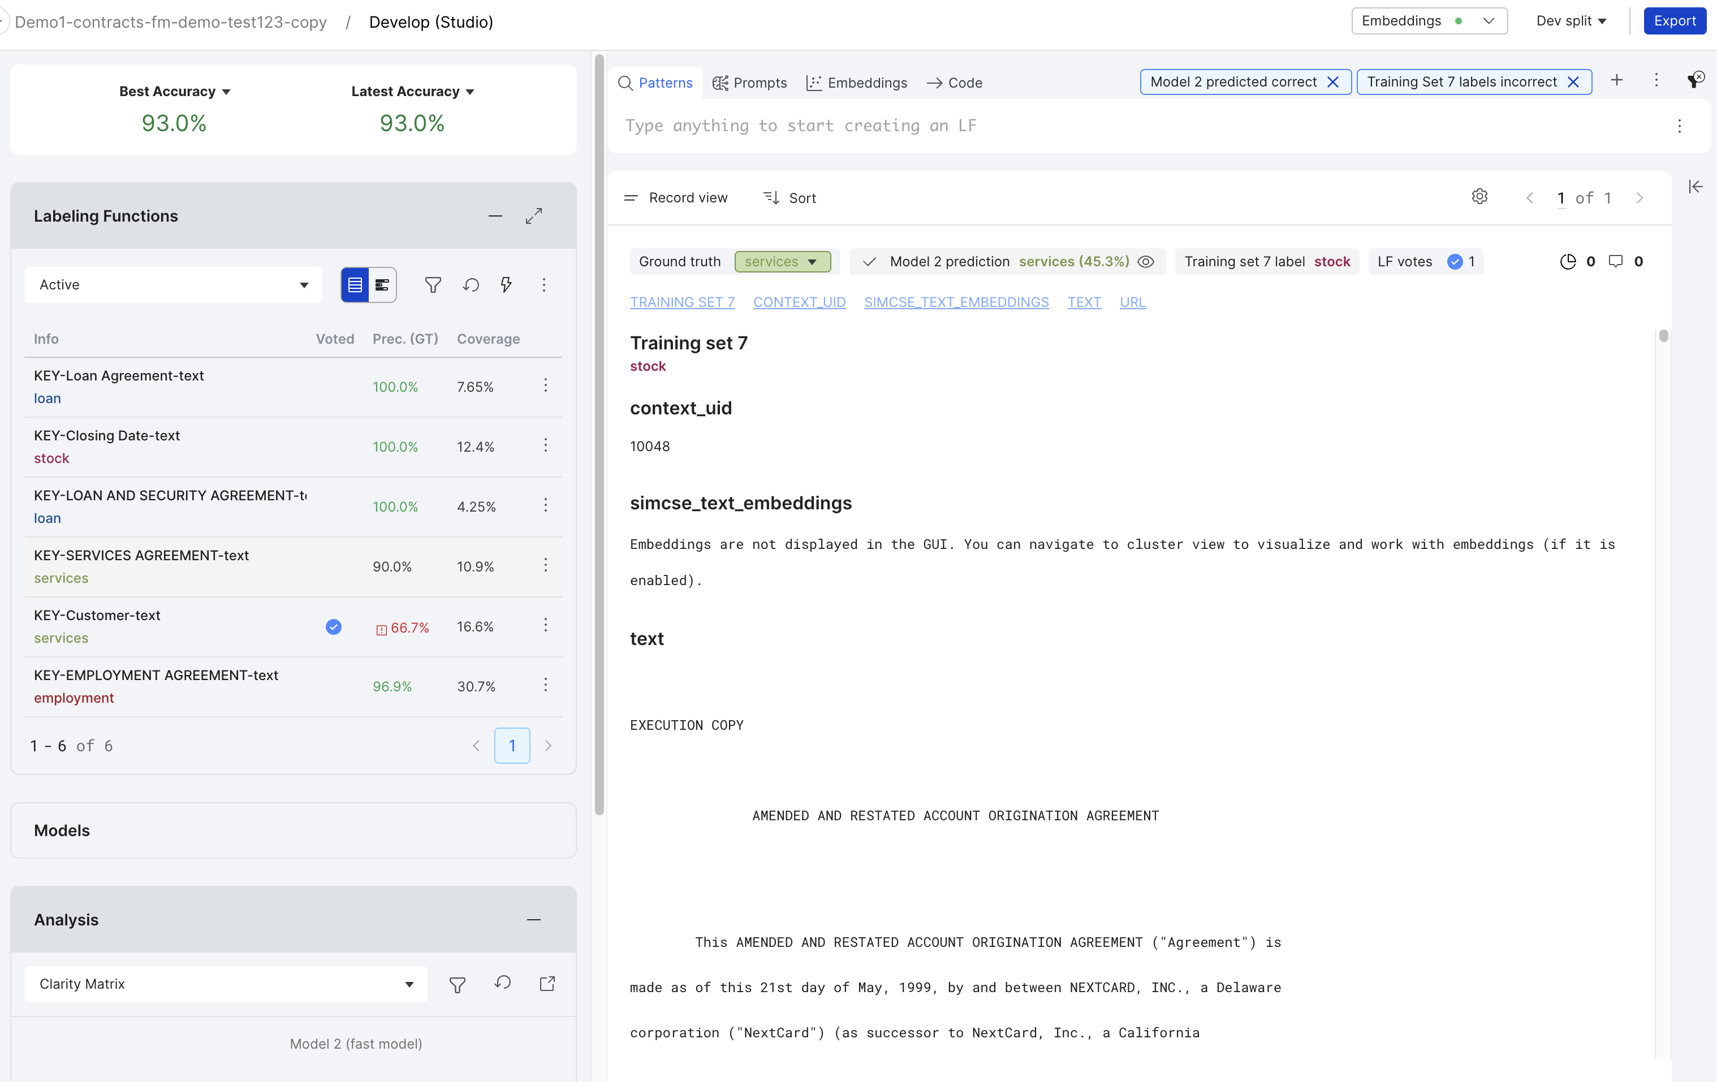Toggle the voted checkmark on KEY-Customer-text
1717x1082 pixels.
point(334,627)
